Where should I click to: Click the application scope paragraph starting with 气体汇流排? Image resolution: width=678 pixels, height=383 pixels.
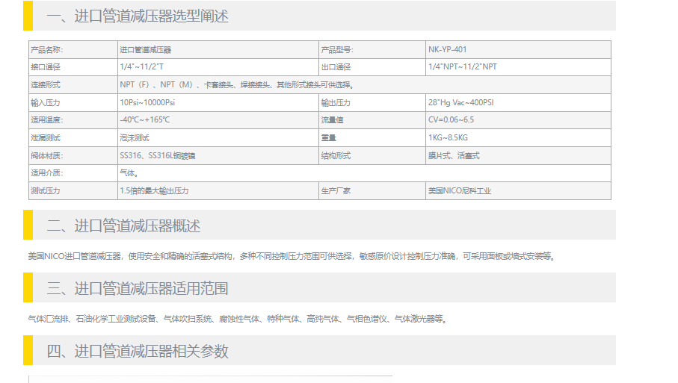click(x=237, y=319)
